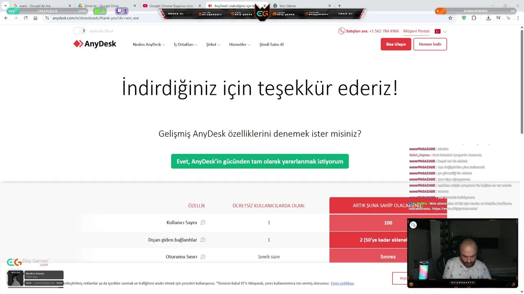This screenshot has height=294, width=524.
Task: Open the Müşteri Portalı link
Action: [416, 31]
